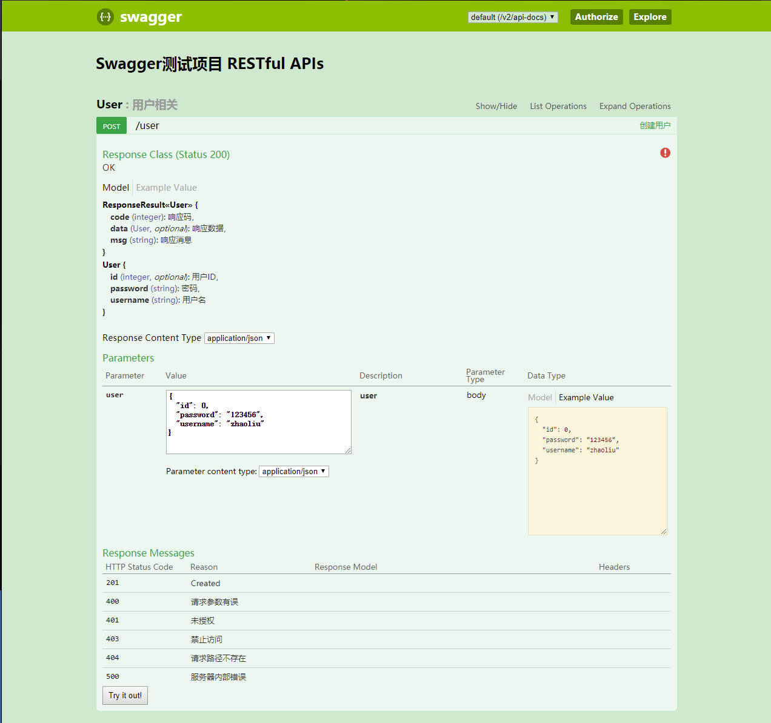Open Response Content Type dropdown
771x723 pixels.
239,338
